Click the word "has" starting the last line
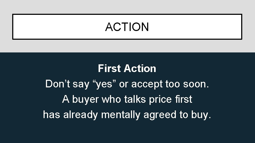The width and height of the screenshot is (255, 143). point(52,115)
